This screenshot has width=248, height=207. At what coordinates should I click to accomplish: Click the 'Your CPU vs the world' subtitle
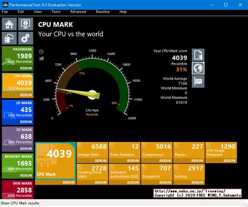pos(71,34)
